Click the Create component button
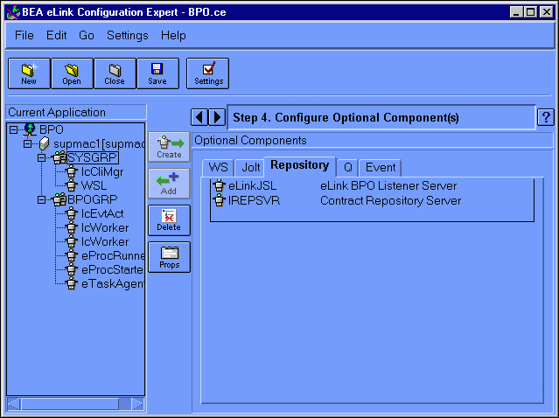Screen dimensions: 559x418 coord(169,147)
